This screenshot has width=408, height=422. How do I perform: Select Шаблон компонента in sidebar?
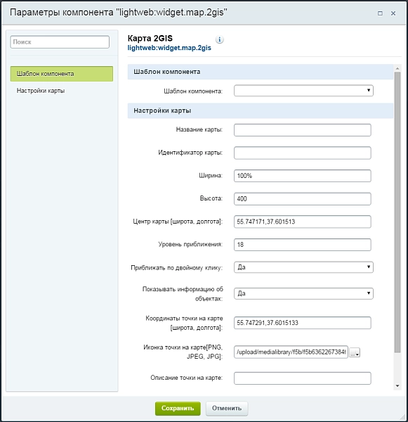click(x=62, y=74)
